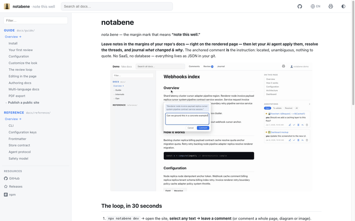The width and height of the screenshot is (355, 221).
Task: Click the print icon in top bar
Action: pyautogui.click(x=331, y=6)
